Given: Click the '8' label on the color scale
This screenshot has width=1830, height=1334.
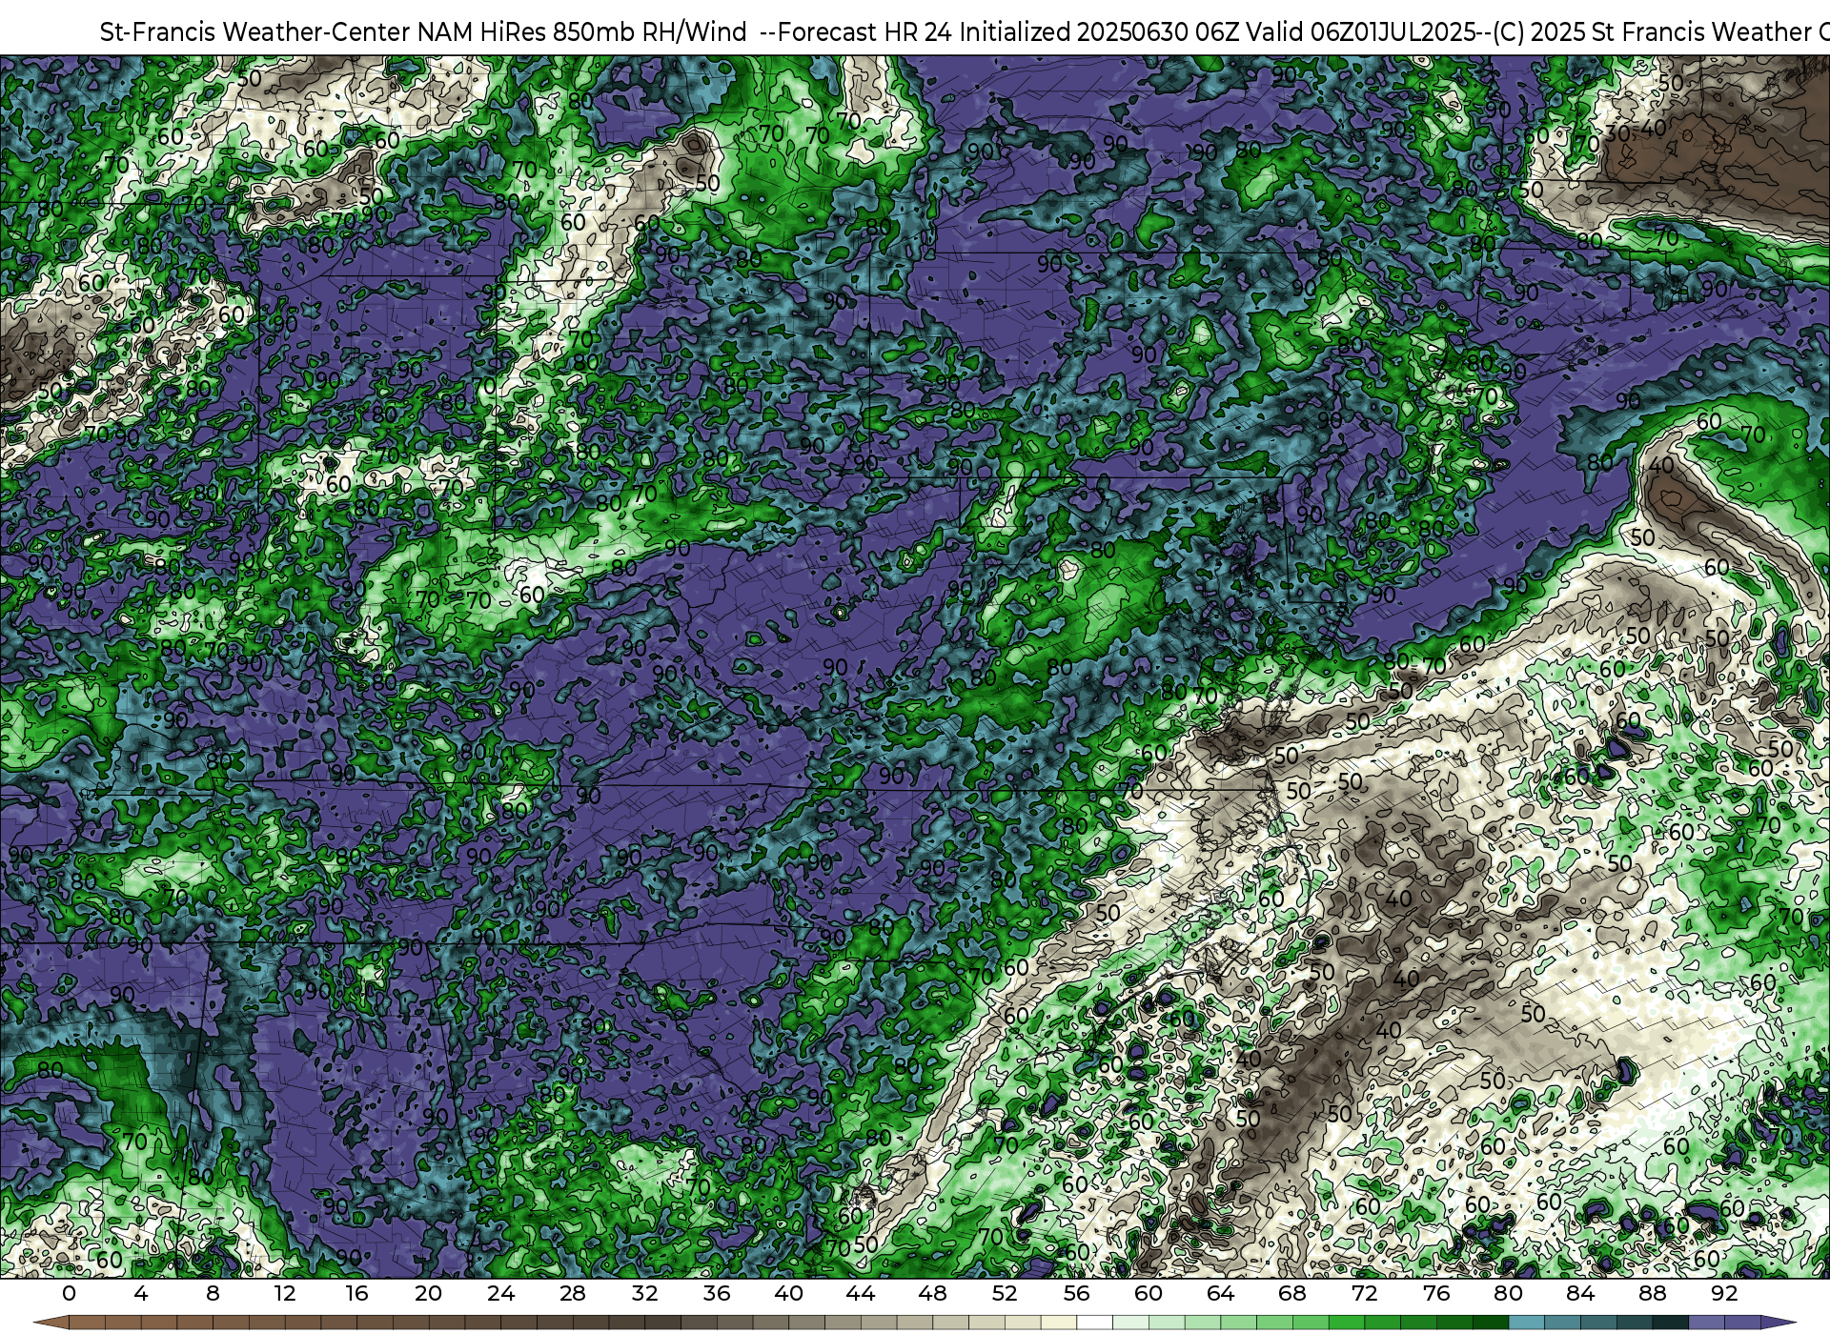Looking at the screenshot, I should coord(213,1294).
